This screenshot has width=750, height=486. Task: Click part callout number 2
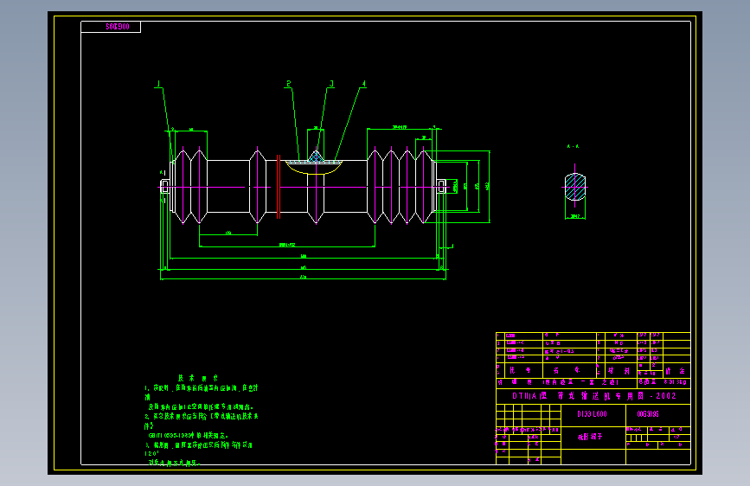pos(288,84)
